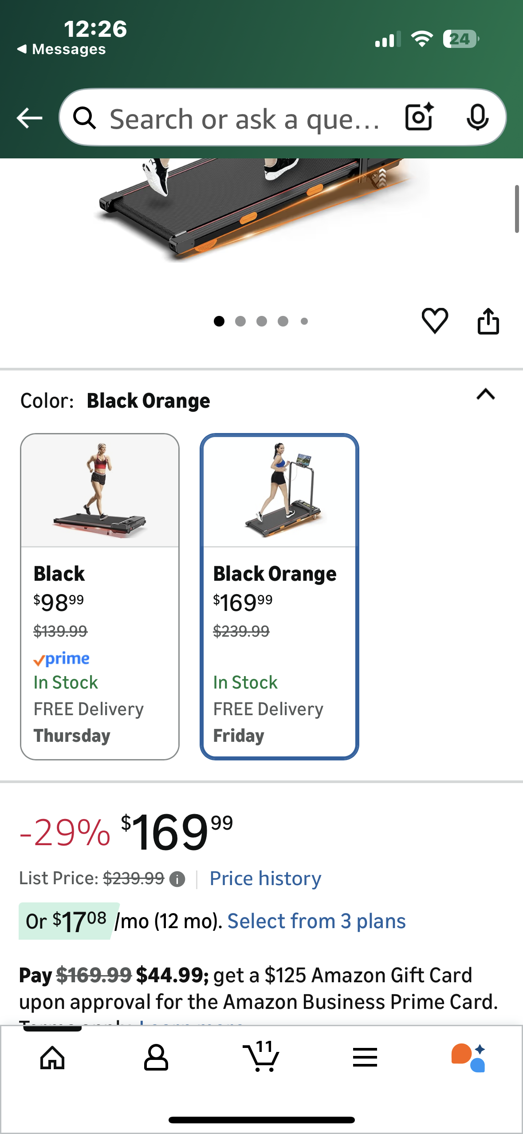Image resolution: width=523 pixels, height=1134 pixels.
Task: Add item to wishlist with heart icon
Action: pyautogui.click(x=435, y=320)
